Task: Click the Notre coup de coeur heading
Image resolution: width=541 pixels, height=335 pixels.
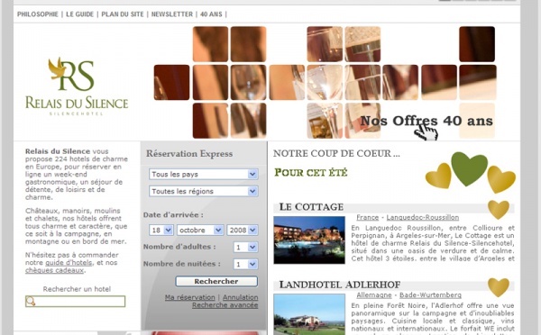Action: [336, 153]
